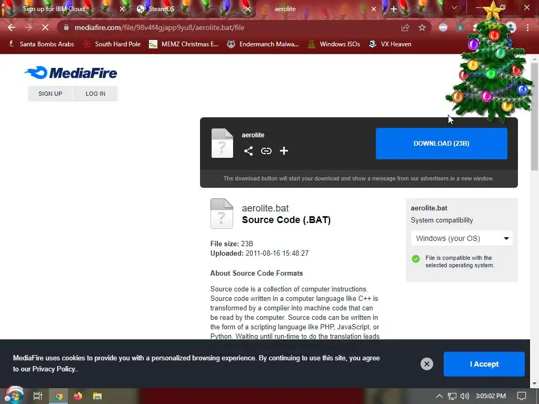Bookmark this page with the star icon
The image size is (539, 404).
point(422,28)
